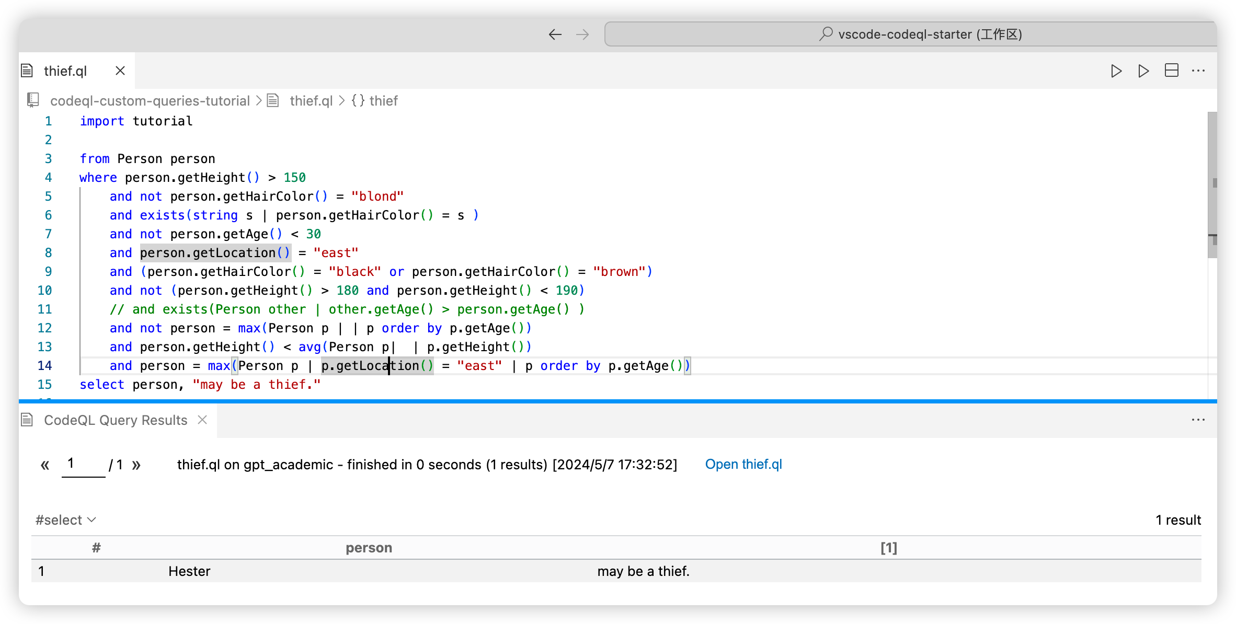Open editor More Actions ellipsis menu
The image size is (1236, 624).
pos(1198,71)
